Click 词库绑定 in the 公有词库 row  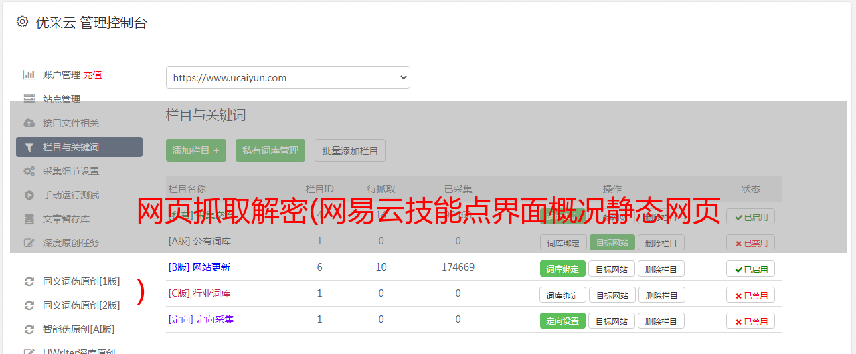pyautogui.click(x=563, y=242)
